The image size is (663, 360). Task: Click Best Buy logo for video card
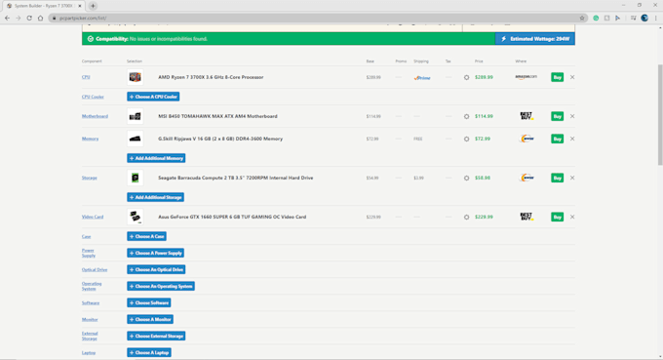pos(526,217)
